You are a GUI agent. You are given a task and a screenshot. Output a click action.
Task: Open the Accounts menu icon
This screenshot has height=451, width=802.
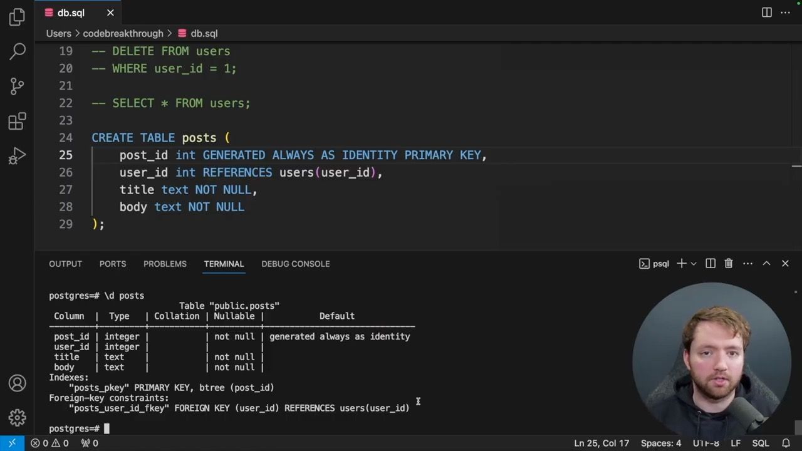[x=18, y=383]
